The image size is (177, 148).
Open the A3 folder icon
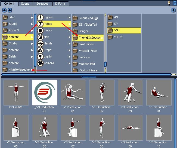(110, 17)
